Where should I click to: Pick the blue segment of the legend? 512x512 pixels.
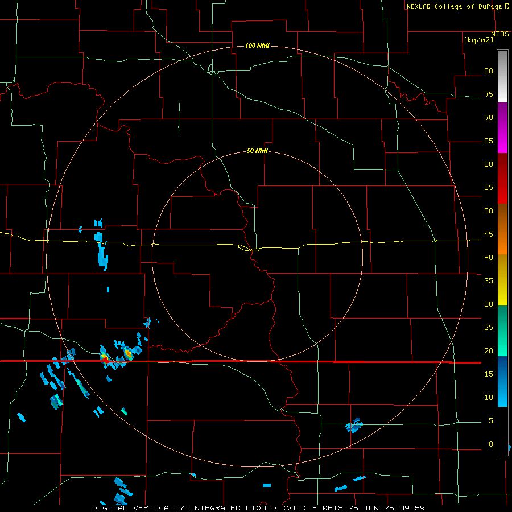pos(502,381)
